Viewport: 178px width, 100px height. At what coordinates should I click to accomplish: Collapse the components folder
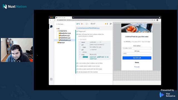click(x=62, y=31)
